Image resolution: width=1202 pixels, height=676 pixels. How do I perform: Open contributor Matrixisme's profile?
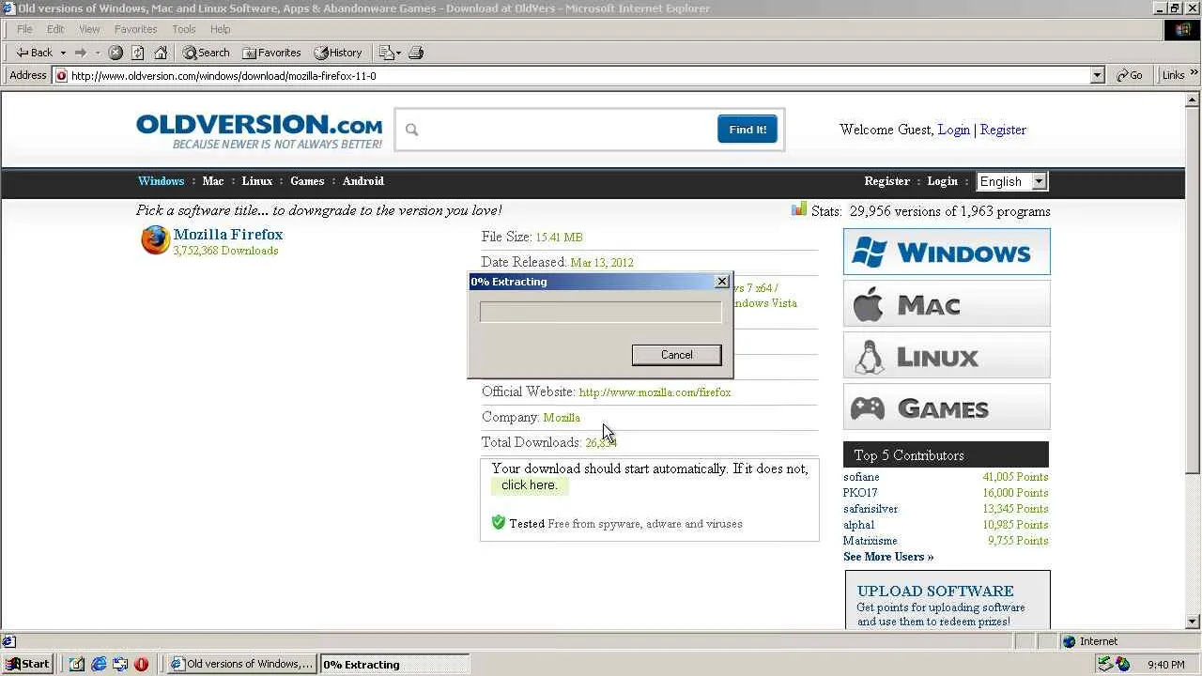click(x=871, y=541)
